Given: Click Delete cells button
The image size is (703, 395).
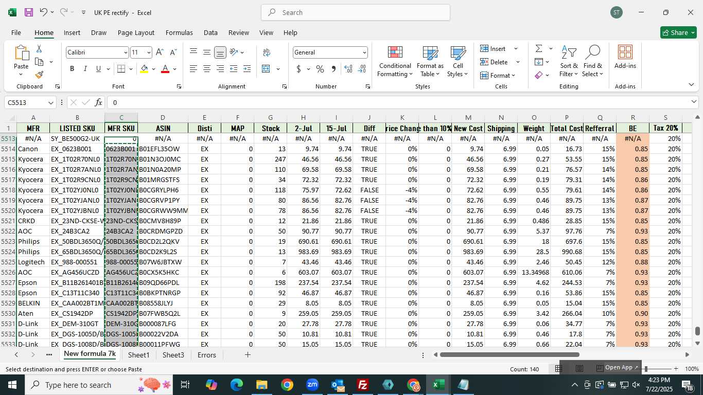Looking at the screenshot, I should pos(494,62).
